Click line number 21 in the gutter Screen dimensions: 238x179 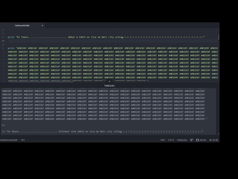click(x=3, y=48)
